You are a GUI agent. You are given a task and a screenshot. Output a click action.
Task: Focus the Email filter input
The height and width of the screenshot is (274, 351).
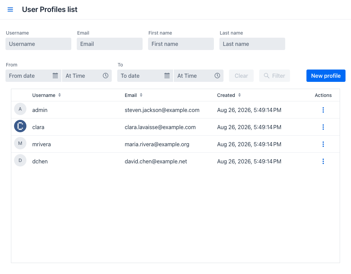[x=110, y=44]
